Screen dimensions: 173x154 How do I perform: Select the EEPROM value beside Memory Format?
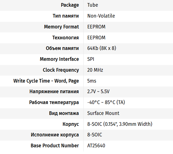point(96,27)
